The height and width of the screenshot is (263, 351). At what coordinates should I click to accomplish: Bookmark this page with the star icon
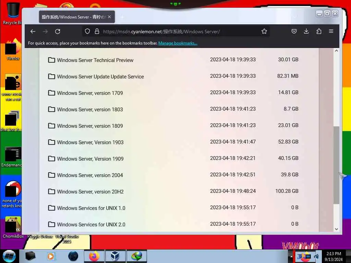click(264, 31)
